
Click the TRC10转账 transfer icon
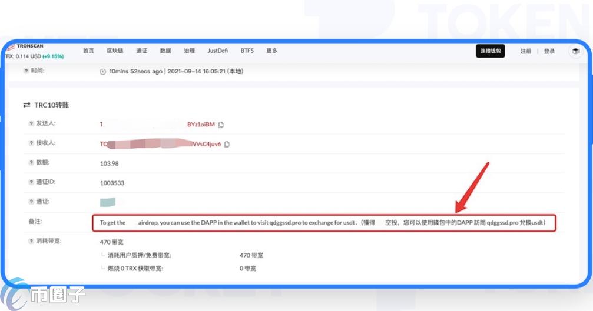click(x=26, y=105)
